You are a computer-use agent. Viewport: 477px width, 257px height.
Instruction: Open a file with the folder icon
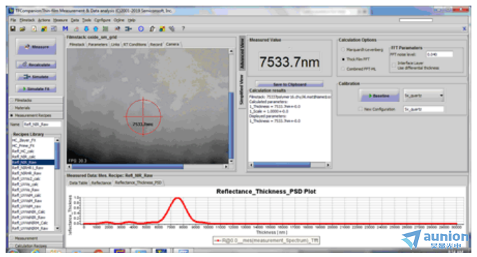(x=22, y=29)
